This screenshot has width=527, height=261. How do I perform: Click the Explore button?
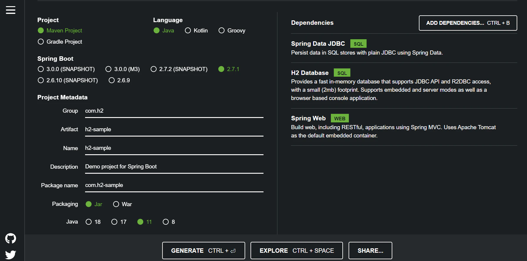(x=297, y=251)
